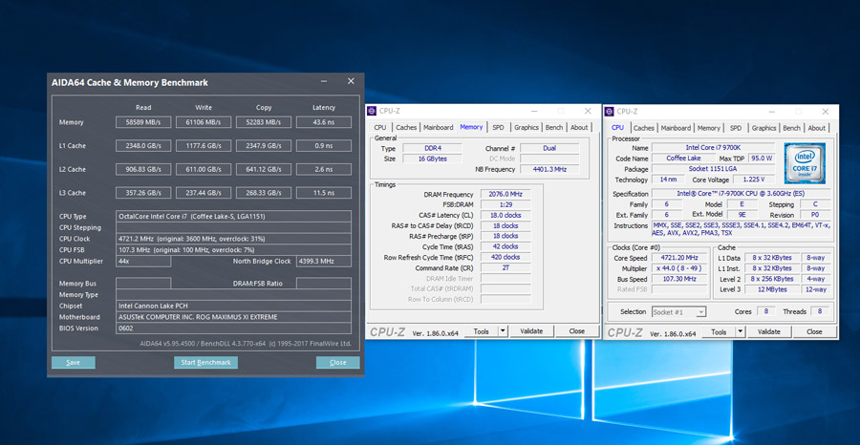
Task: Click the L1 Cache read value 2348.0 GB/s
Action: [x=143, y=146]
